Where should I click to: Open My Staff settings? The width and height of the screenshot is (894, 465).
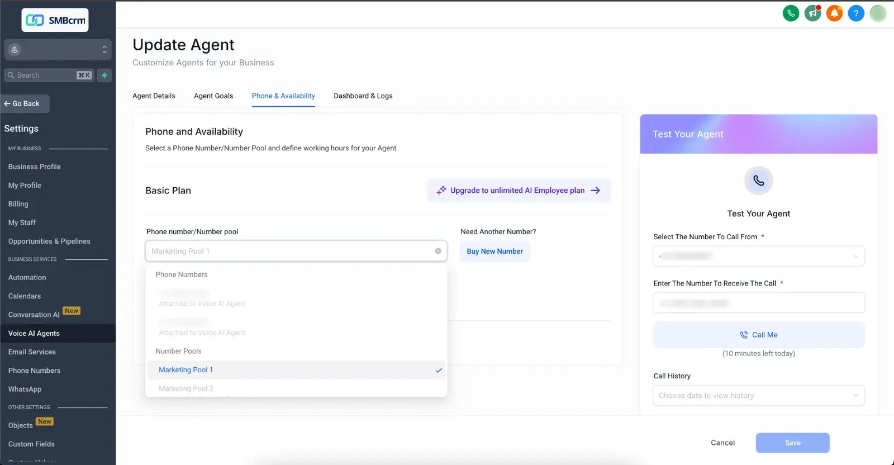click(22, 222)
